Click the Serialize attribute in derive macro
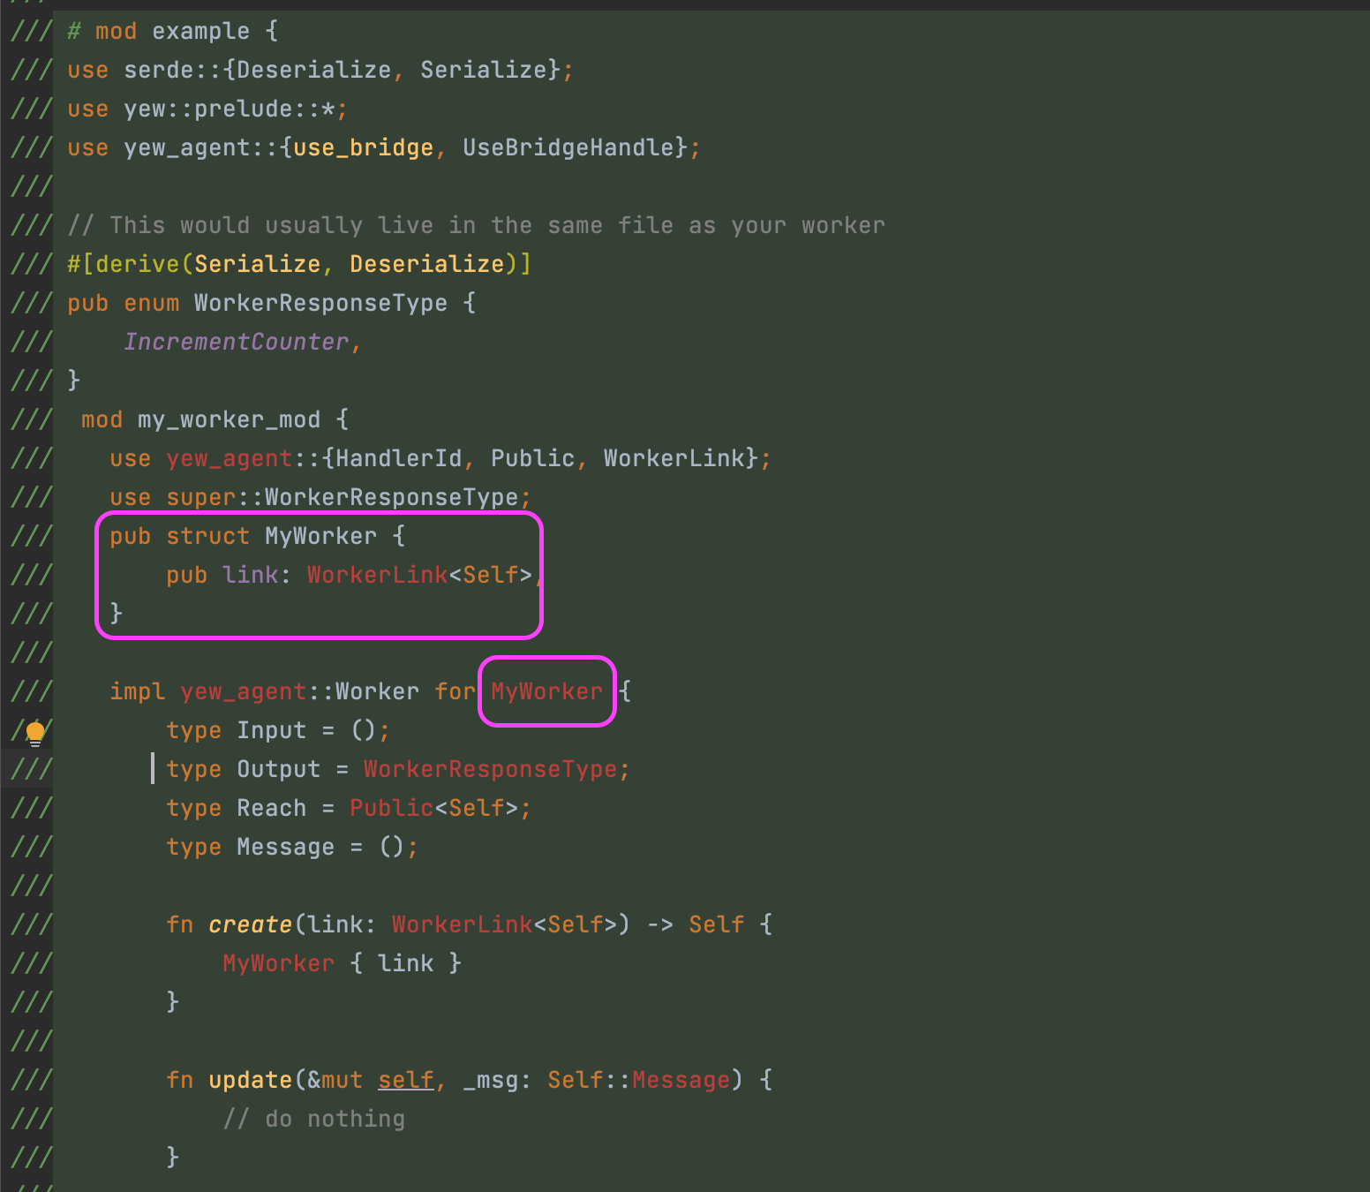Image resolution: width=1370 pixels, height=1192 pixels. click(x=256, y=263)
